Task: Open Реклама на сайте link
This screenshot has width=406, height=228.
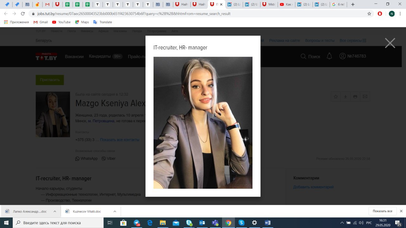Action: [x=285, y=41]
